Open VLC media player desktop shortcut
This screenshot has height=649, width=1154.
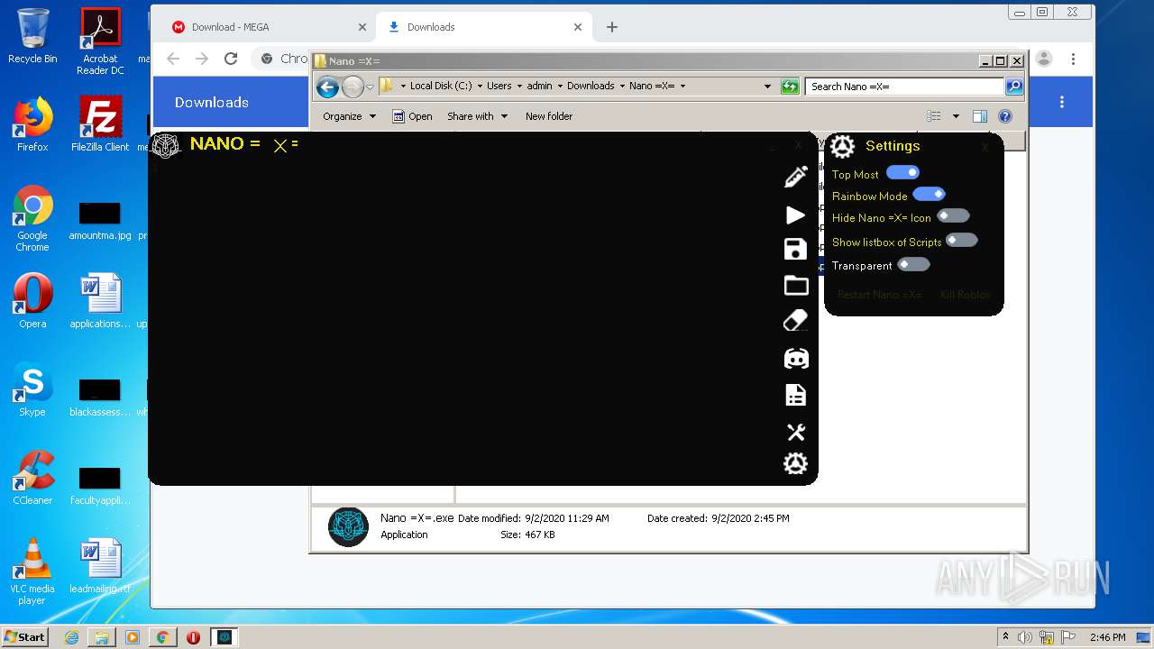tap(32, 571)
